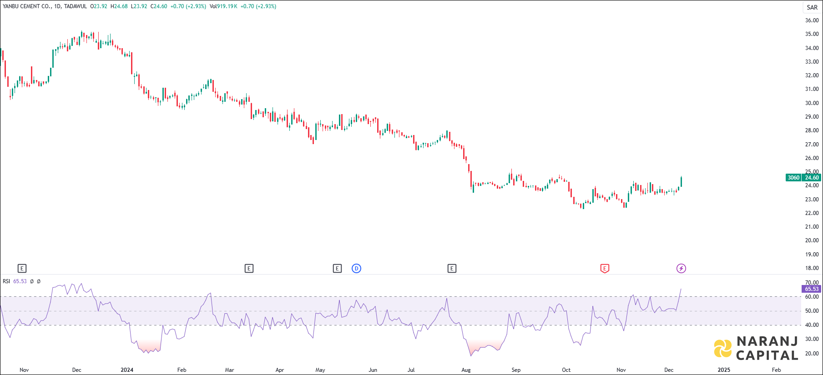The height and width of the screenshot is (375, 823).
Task: Click the 40.00 RSI scale label
Action: (812, 325)
